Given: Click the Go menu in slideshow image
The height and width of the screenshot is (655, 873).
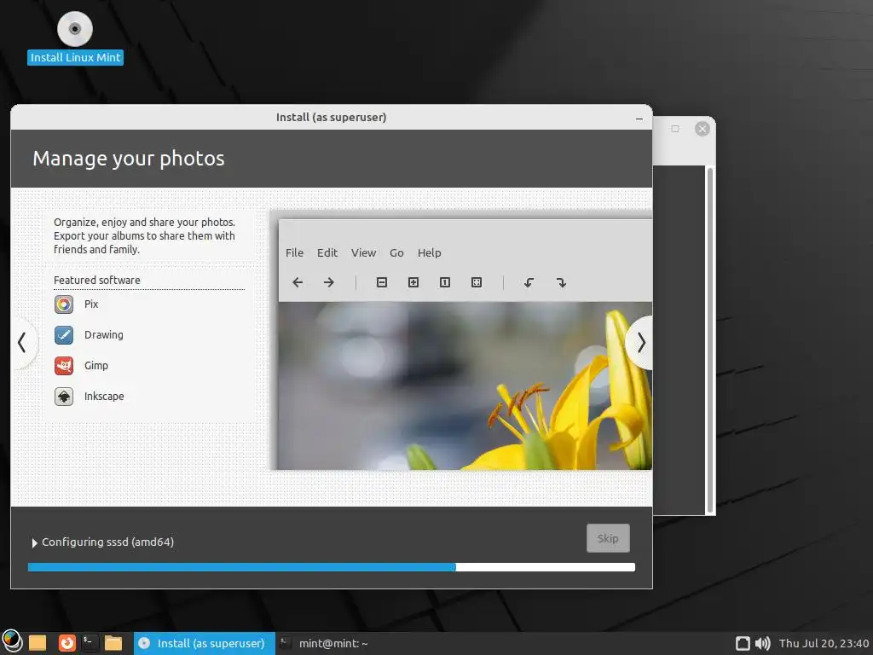Looking at the screenshot, I should (x=396, y=252).
